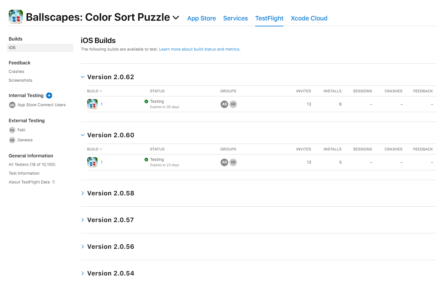This screenshot has height=283, width=440.
Task: Click the build thumbnail icon for Version 2.0.62
Action: pos(92,104)
